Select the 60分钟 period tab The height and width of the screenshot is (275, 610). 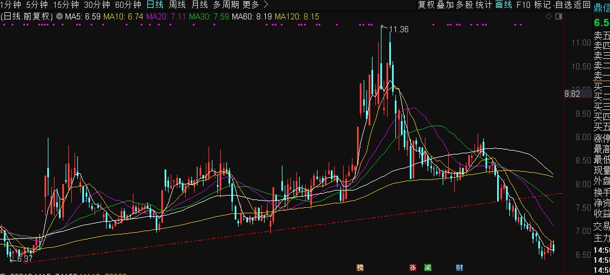(x=128, y=4)
